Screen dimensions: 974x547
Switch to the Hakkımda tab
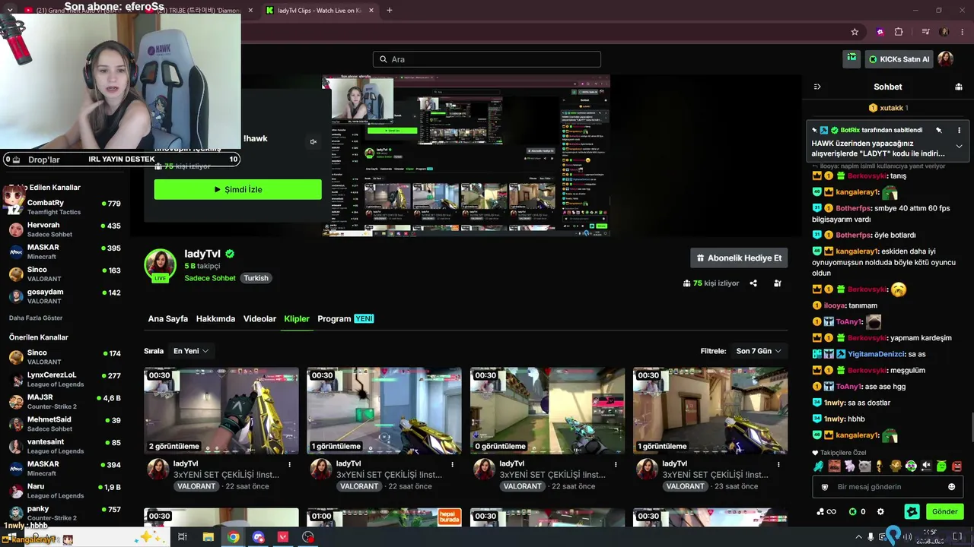coord(215,319)
